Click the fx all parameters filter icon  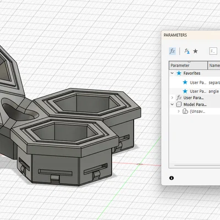(x=172, y=51)
